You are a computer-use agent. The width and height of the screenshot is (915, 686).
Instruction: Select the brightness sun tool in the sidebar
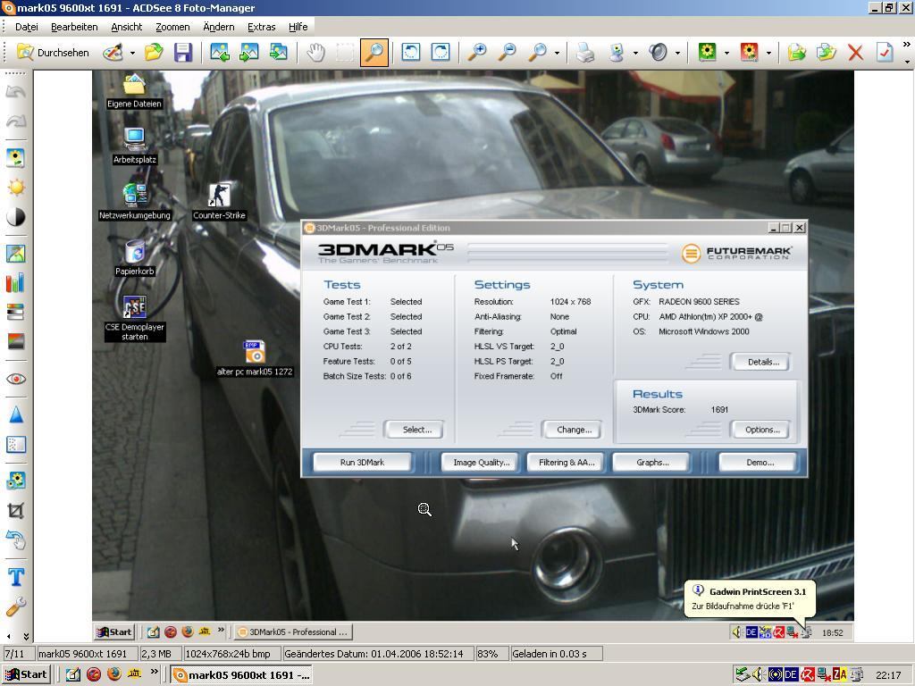16,188
